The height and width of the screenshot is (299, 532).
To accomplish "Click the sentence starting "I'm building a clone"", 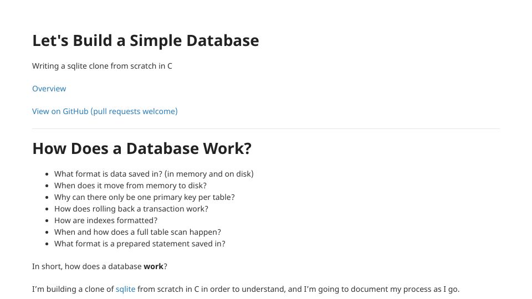I will [245, 289].
